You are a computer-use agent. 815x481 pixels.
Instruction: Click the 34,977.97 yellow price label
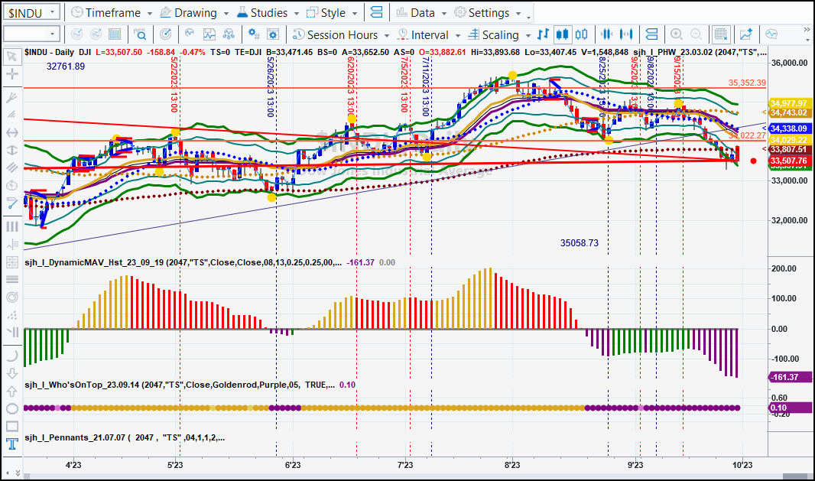pos(788,103)
